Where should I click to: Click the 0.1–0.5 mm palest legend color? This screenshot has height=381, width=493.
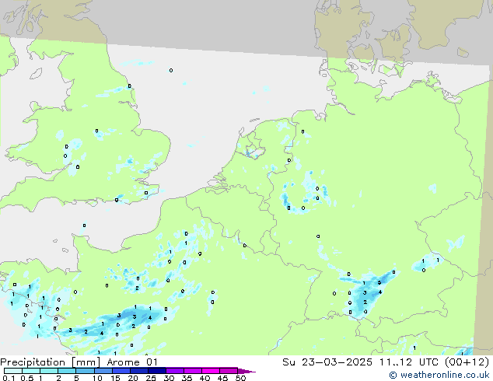pos(13,371)
